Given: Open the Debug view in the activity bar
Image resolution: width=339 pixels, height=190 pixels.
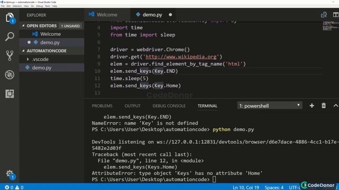Looking at the screenshot, I should (10, 74).
